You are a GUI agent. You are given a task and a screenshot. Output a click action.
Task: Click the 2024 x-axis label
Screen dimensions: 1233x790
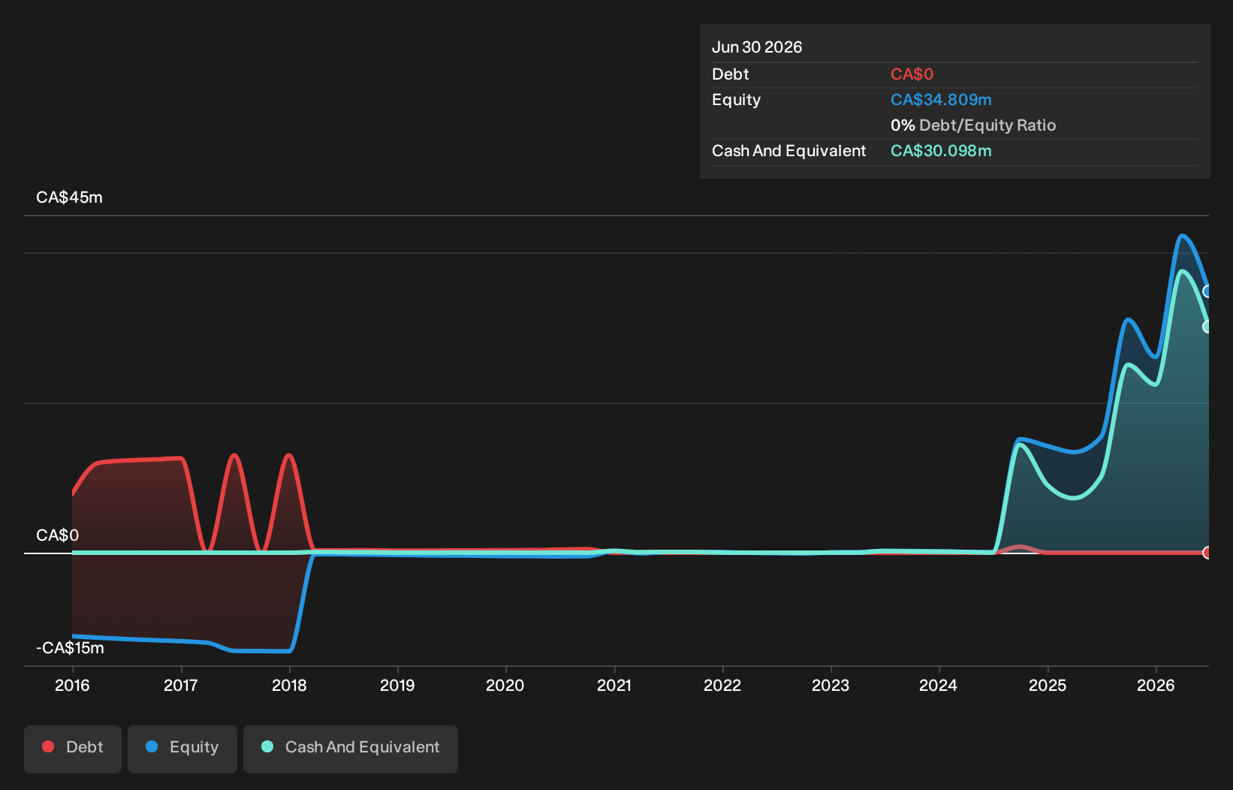pyautogui.click(x=939, y=685)
